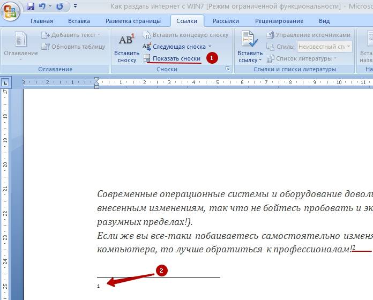Click footnote reference mark after профессионалам!
Screen dimensions: 373x300
[354, 247]
